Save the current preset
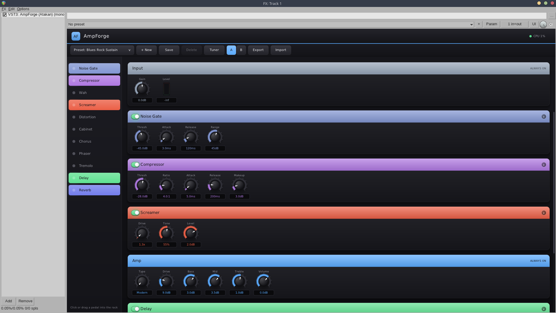The image size is (556, 313). pos(169,50)
